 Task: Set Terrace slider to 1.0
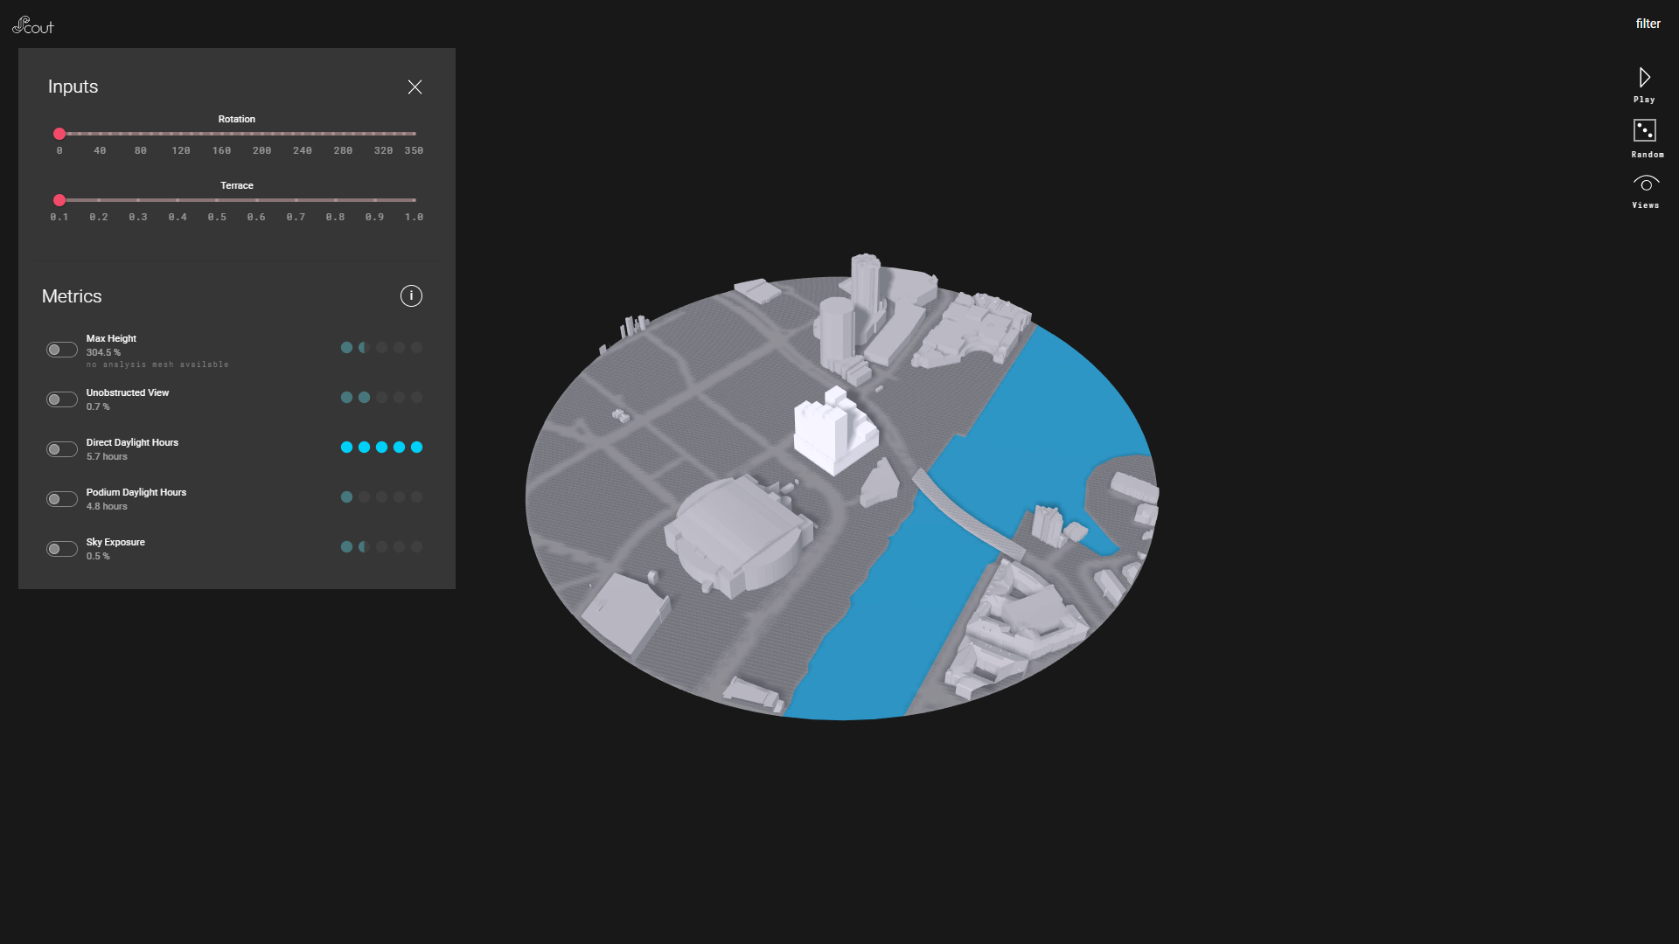(414, 200)
